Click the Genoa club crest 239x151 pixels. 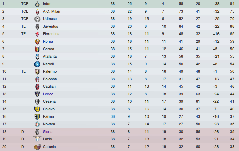(37, 49)
